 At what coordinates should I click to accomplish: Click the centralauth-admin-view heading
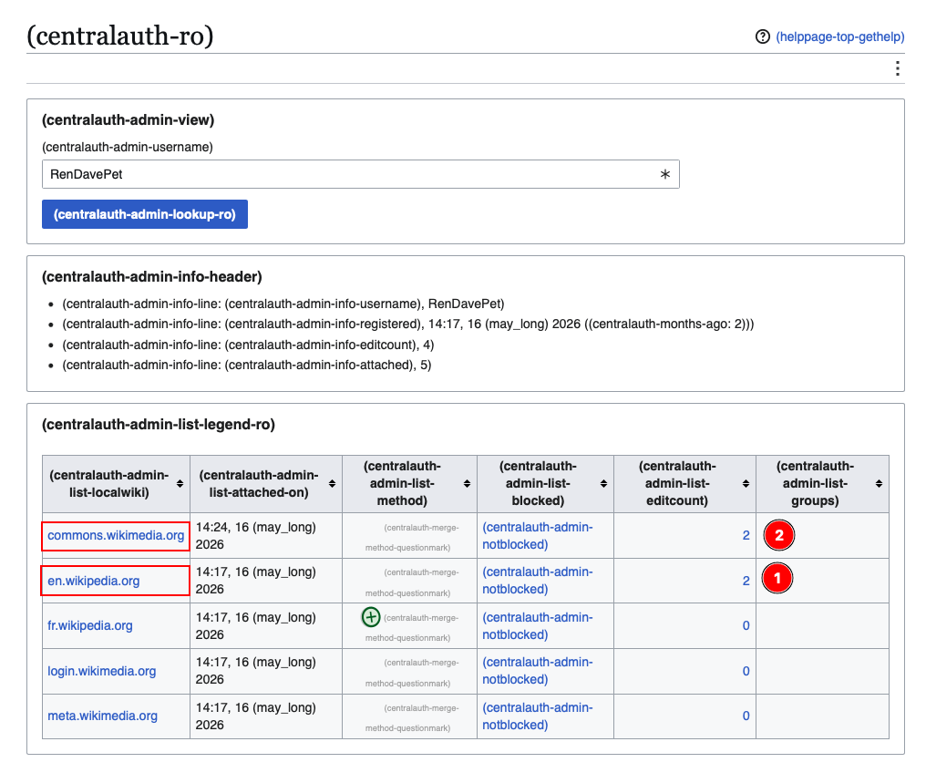pyautogui.click(x=129, y=120)
